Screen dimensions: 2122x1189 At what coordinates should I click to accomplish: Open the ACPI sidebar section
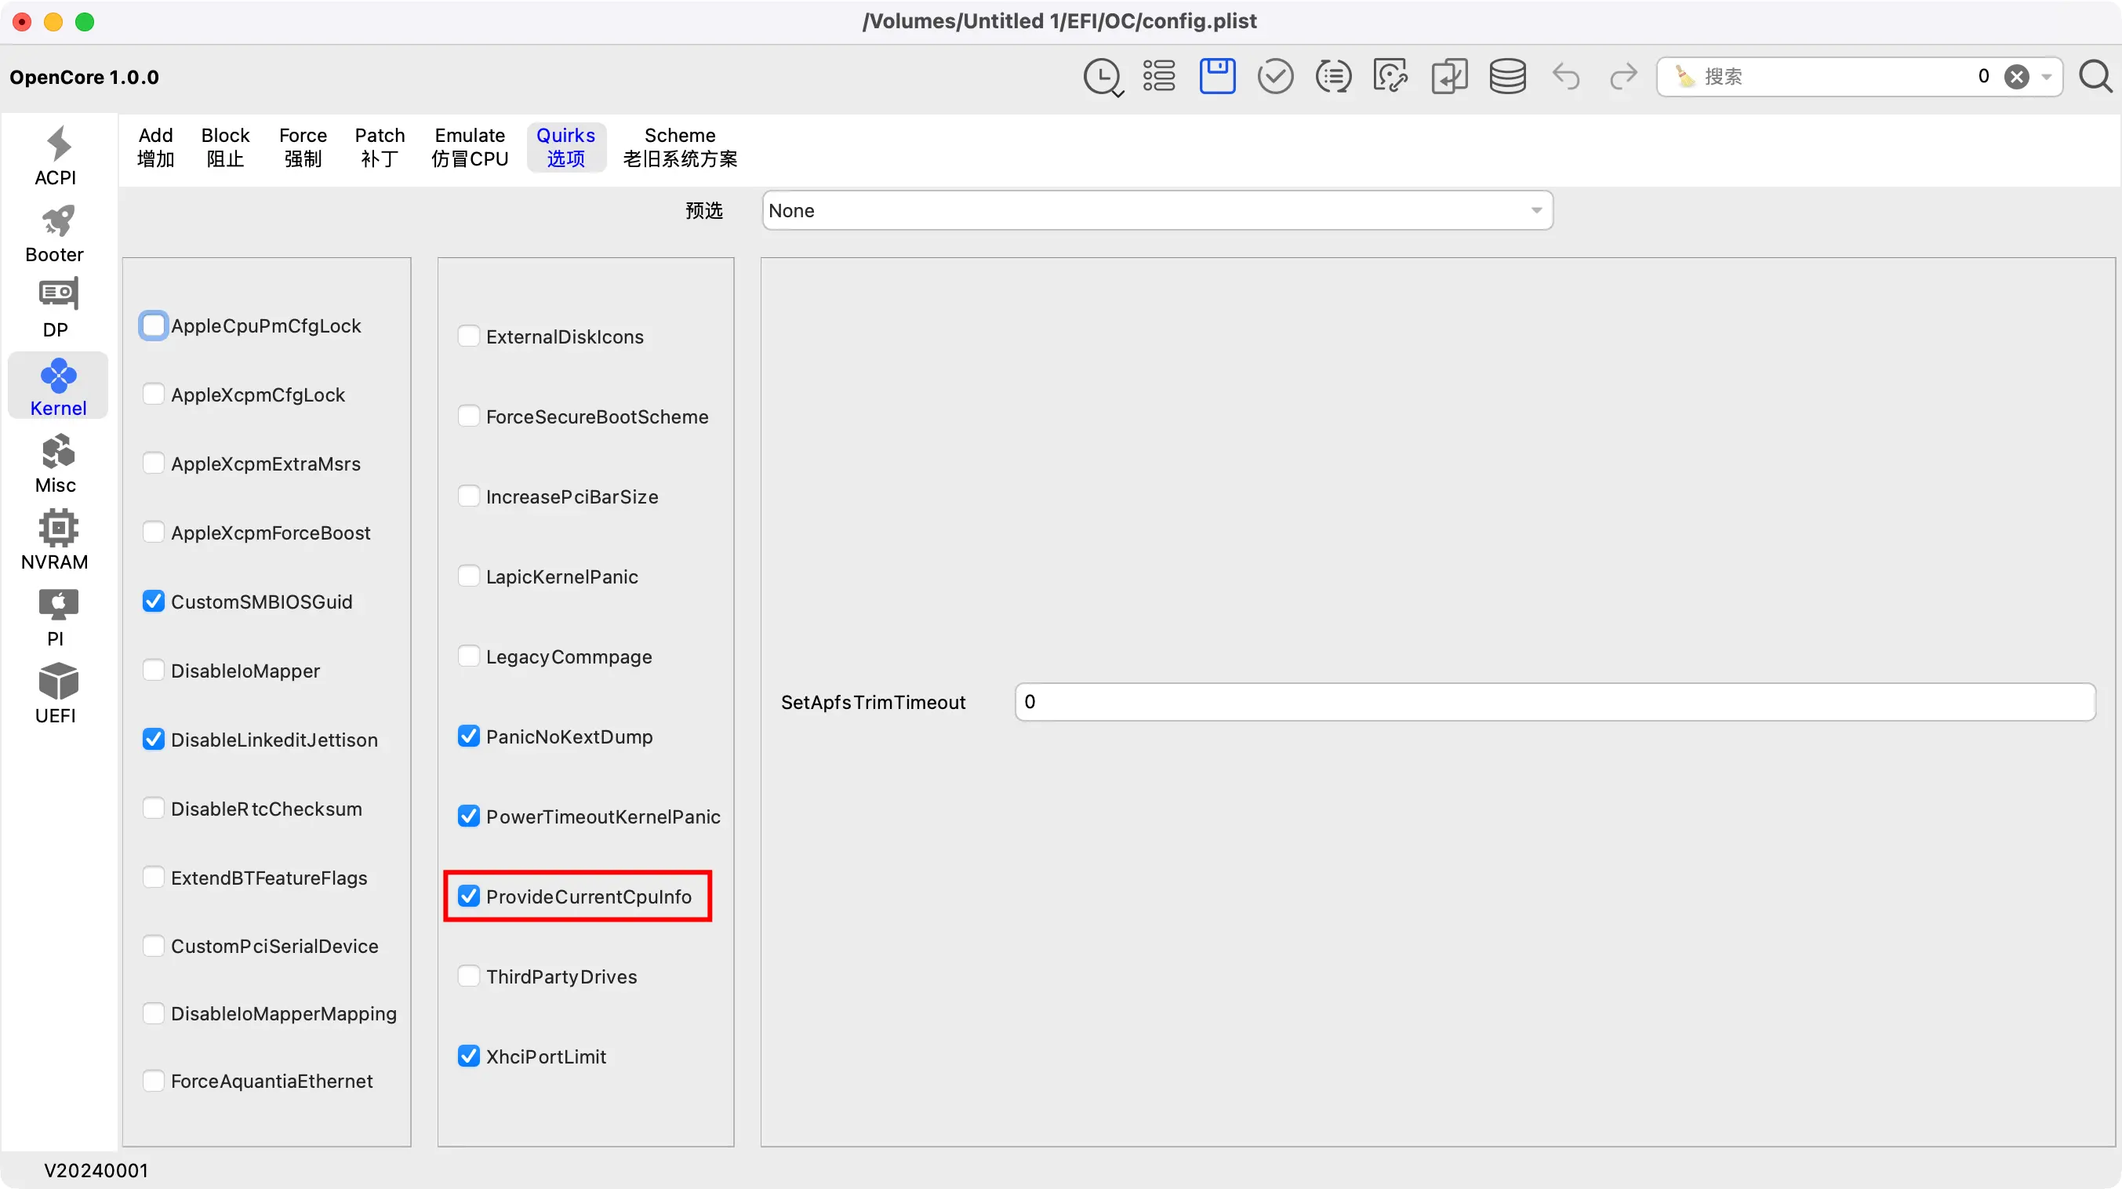(x=56, y=156)
